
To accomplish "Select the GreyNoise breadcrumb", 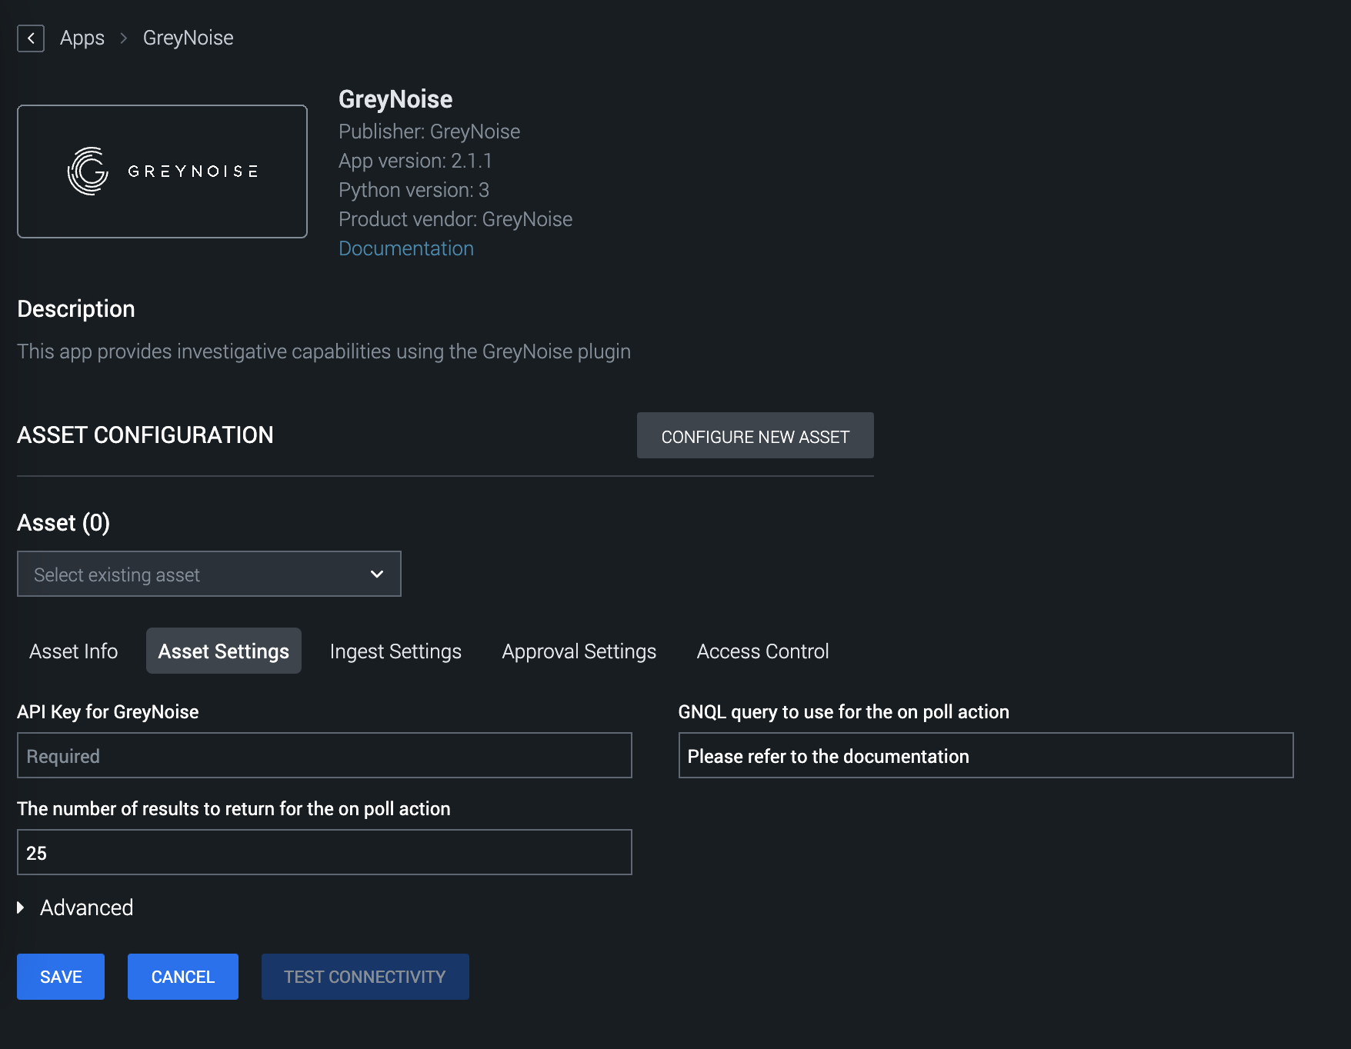I will [188, 38].
